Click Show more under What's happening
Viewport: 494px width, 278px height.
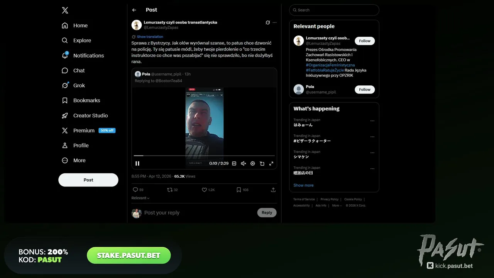coord(303,185)
